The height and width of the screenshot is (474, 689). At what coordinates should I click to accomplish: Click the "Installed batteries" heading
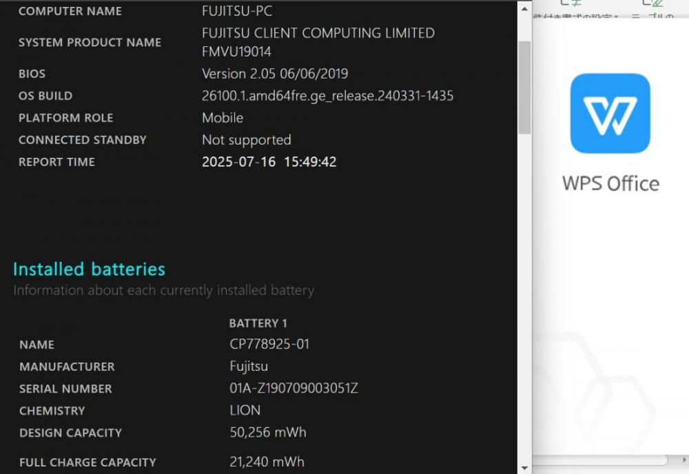point(89,269)
